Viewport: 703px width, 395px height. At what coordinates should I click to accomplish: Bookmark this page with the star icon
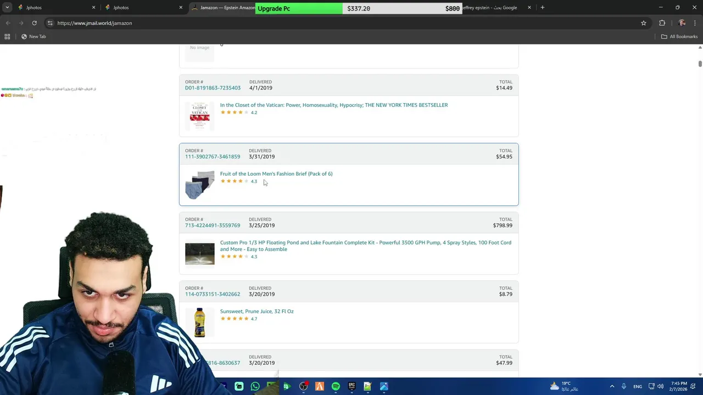[644, 23]
